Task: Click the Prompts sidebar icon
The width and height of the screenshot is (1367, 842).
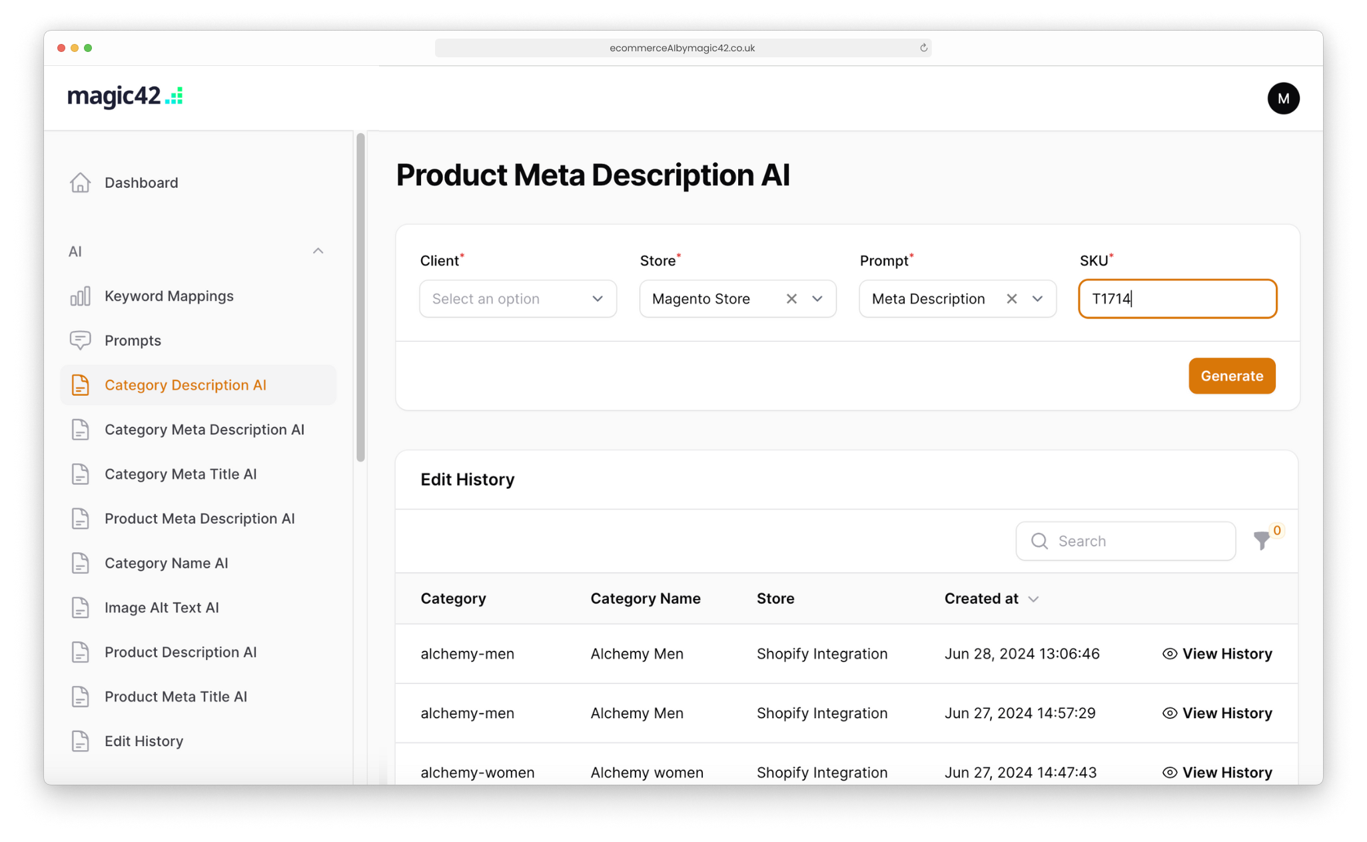Action: click(80, 340)
